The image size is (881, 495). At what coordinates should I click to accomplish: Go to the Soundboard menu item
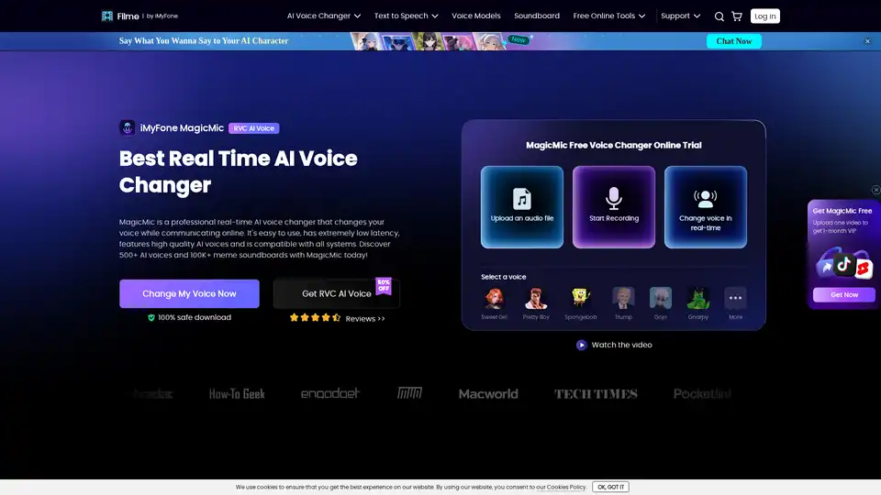pos(537,16)
